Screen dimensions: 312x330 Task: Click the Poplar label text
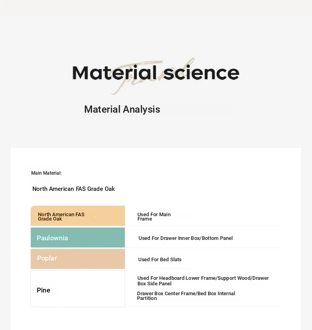[47, 258]
